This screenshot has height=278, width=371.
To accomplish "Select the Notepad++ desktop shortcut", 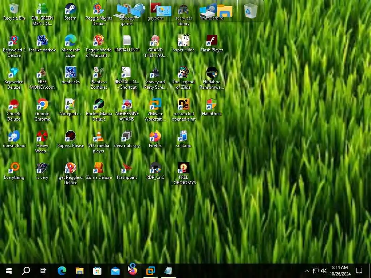I will coord(70,108).
